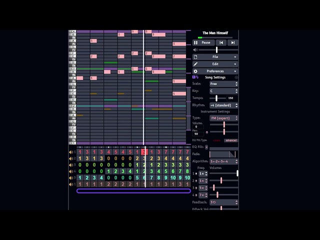
Task: Select first pattern cell of channel 1
Action: pos(80,152)
